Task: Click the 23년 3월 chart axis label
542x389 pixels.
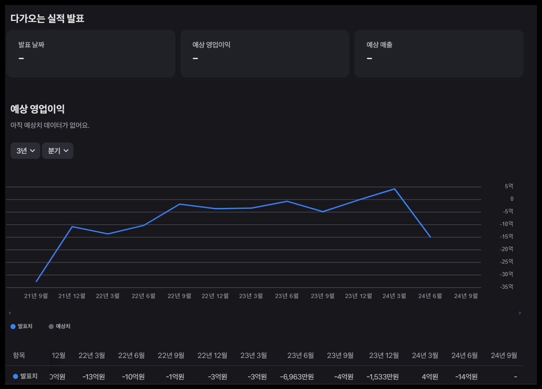Action: coord(251,296)
